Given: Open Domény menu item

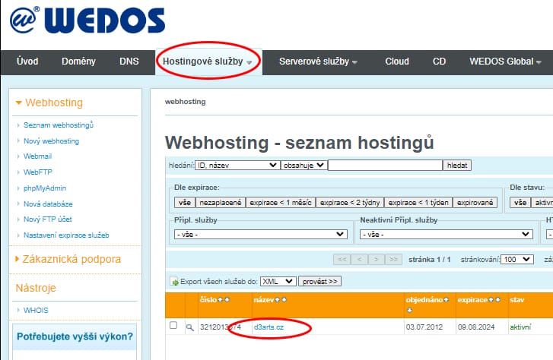Looking at the screenshot, I should coord(78,62).
